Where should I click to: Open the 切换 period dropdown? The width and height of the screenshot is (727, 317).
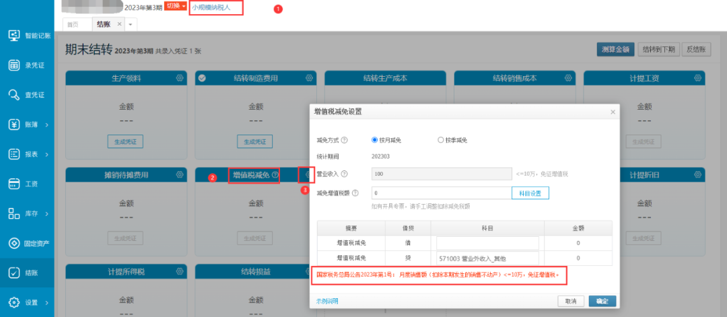pos(175,6)
